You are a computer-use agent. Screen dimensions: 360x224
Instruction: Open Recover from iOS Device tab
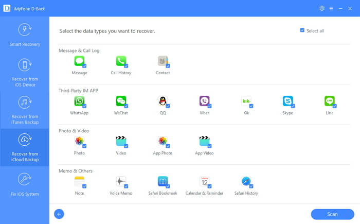[25, 73]
